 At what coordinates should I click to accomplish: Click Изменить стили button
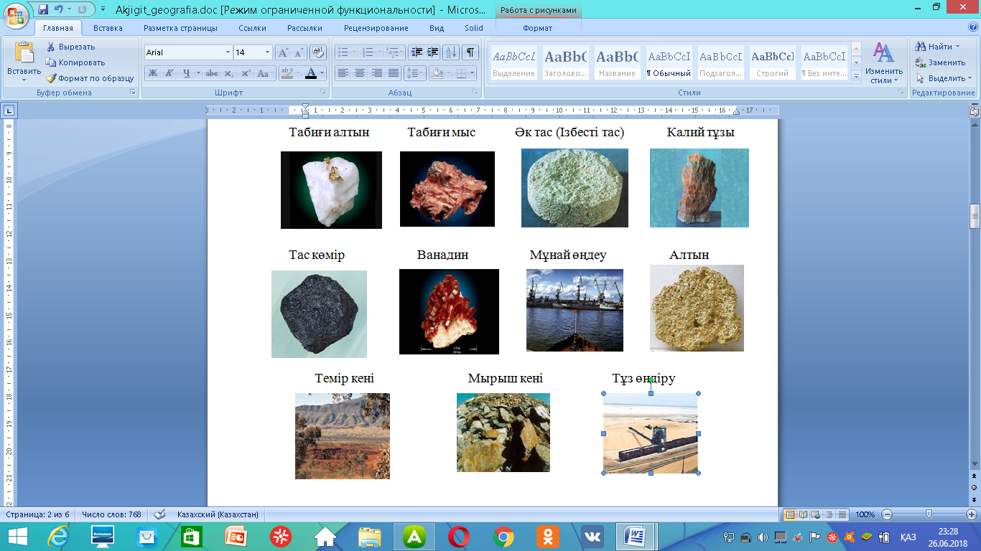pyautogui.click(x=883, y=63)
